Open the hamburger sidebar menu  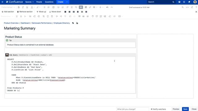point(2,2)
